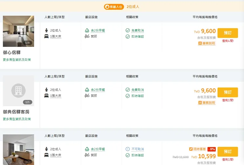
Task: Click 即時確認 check icon in 不可取消 room row
Action: [128, 155]
